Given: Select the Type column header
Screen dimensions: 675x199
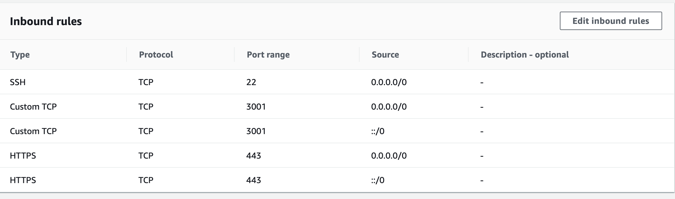Looking at the screenshot, I should [x=20, y=54].
